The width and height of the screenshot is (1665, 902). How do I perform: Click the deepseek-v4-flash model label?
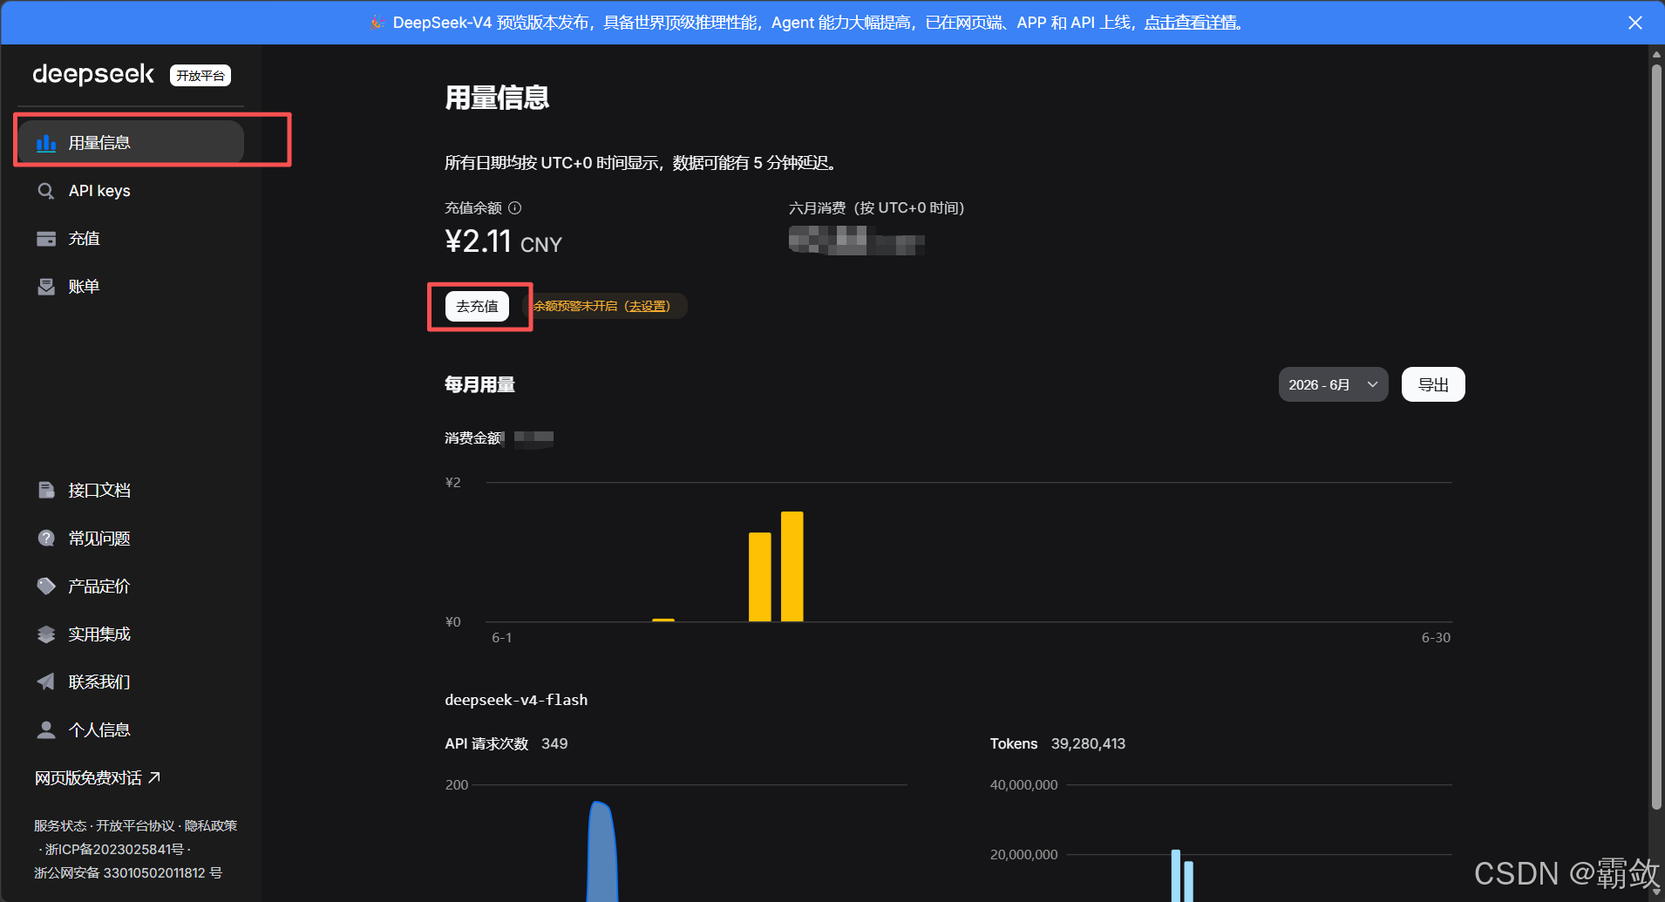(516, 700)
